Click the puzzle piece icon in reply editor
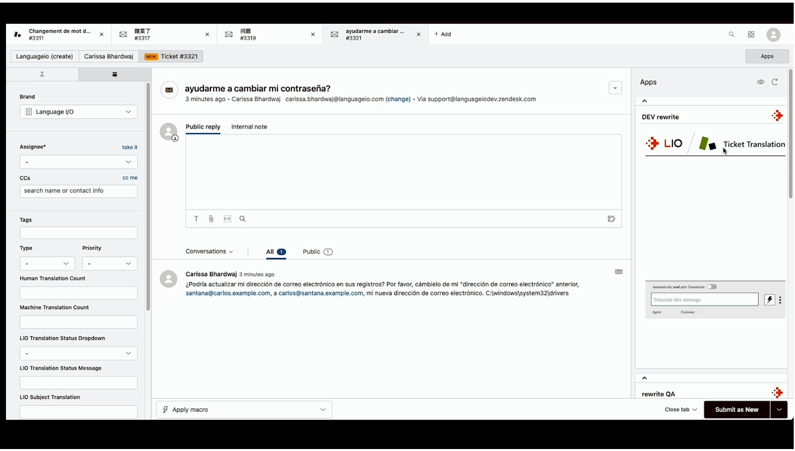 (611, 219)
